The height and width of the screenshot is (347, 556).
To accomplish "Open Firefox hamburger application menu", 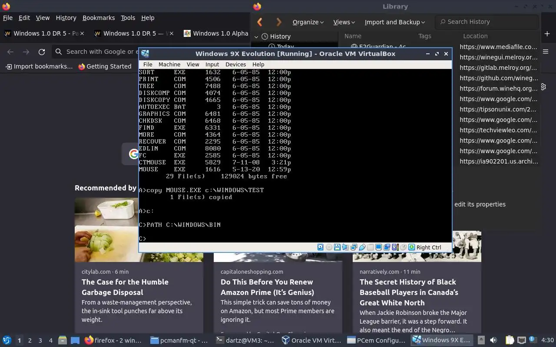I will [x=546, y=52].
